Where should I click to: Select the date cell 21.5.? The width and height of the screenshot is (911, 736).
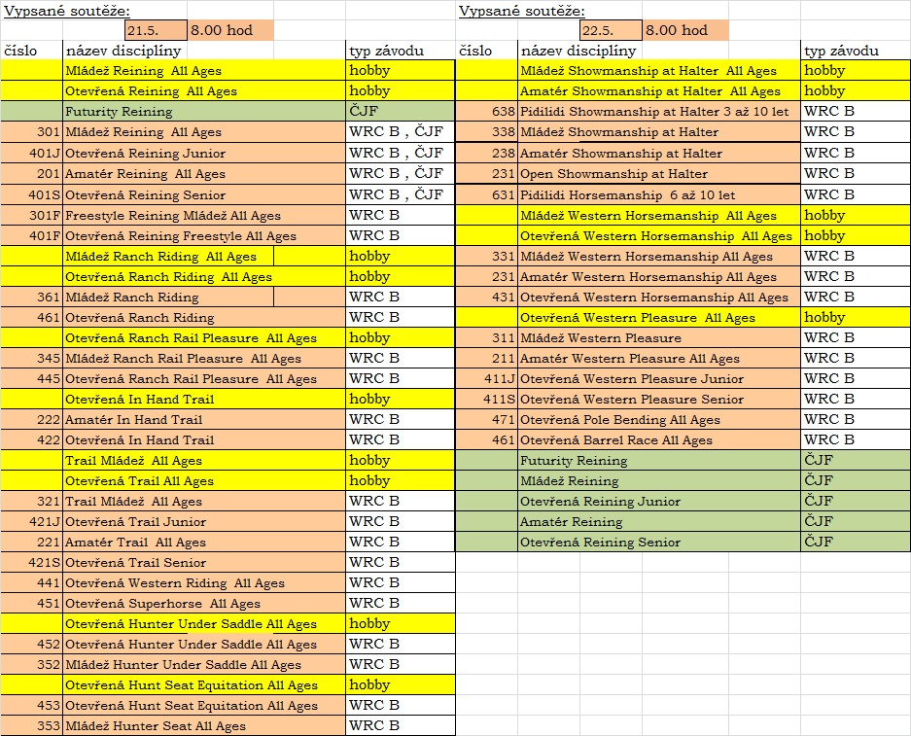(x=156, y=30)
